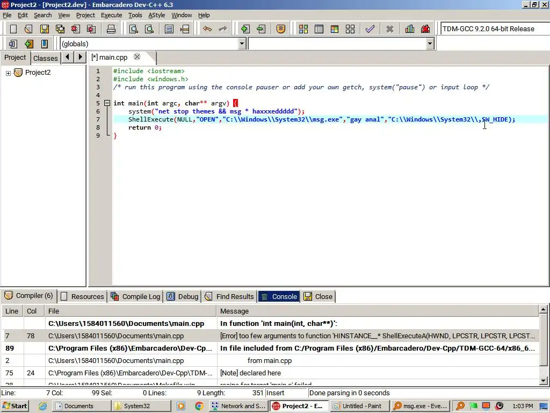
Task: Click the TDM-GCC 9.2.0 compiler selector
Action: (x=495, y=29)
